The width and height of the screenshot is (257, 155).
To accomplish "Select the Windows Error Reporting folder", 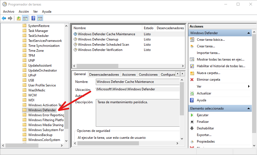I will pos(46,115).
